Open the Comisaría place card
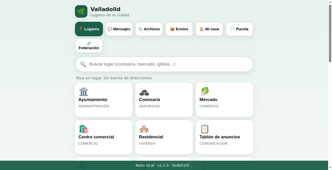 (x=164, y=100)
